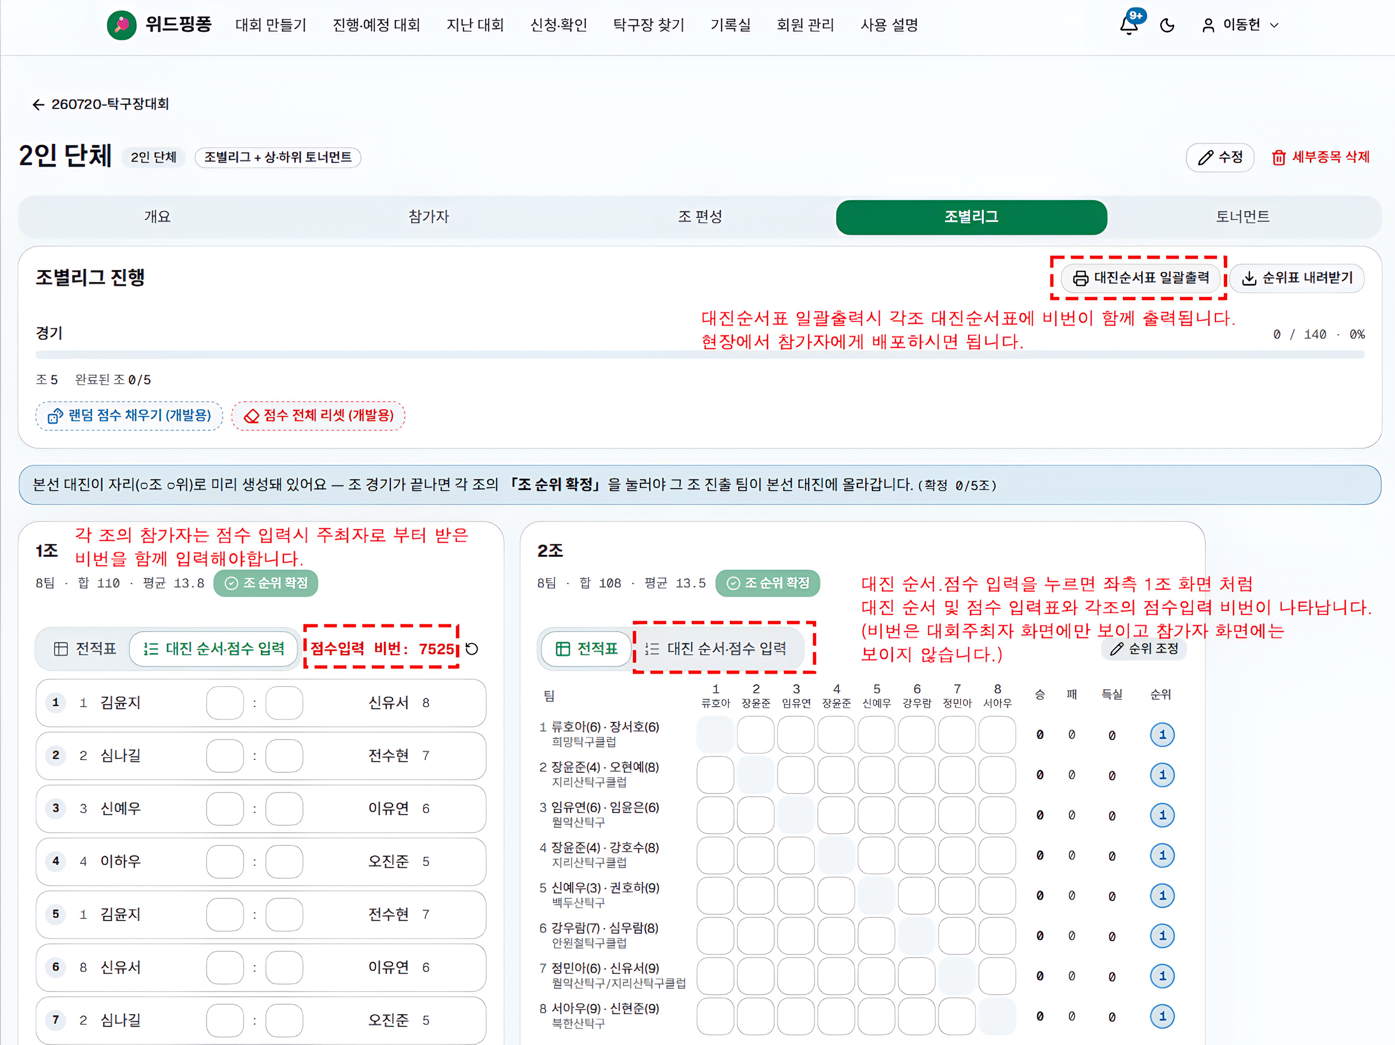Click 신유서 score box in match 1
Image resolution: width=1395 pixels, height=1045 pixels.
tap(284, 703)
